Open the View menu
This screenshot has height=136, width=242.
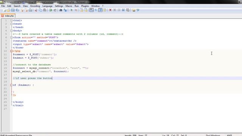[25, 6]
